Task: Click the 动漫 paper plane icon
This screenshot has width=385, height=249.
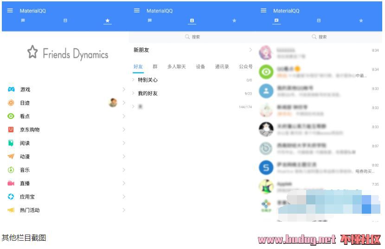Action: tap(11, 157)
